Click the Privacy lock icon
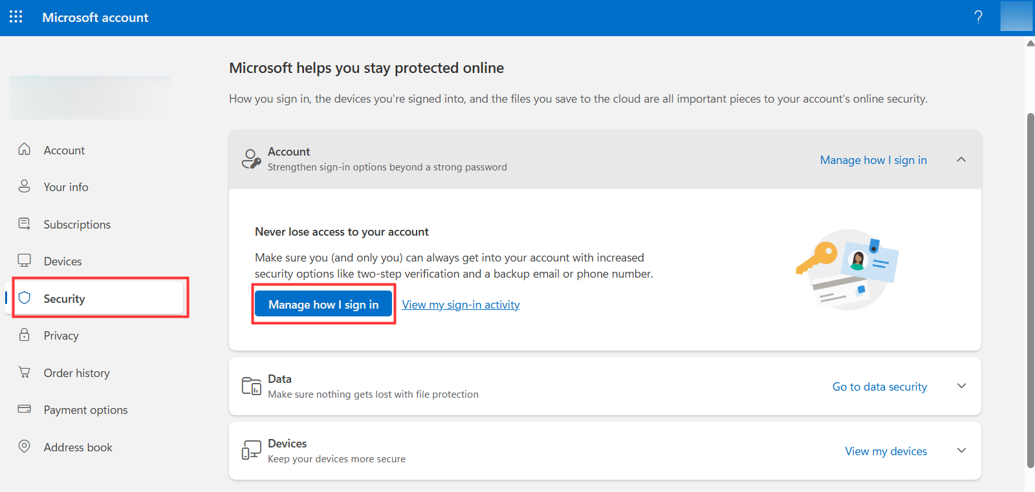This screenshot has width=1035, height=492. click(x=25, y=335)
